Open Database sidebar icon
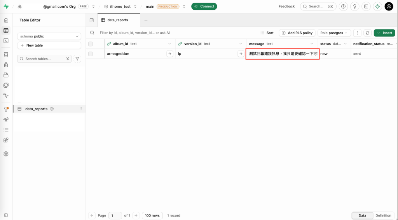The height and width of the screenshot is (220, 398). [6, 55]
